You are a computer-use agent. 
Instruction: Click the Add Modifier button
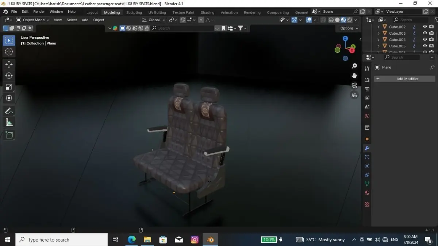pyautogui.click(x=405, y=79)
